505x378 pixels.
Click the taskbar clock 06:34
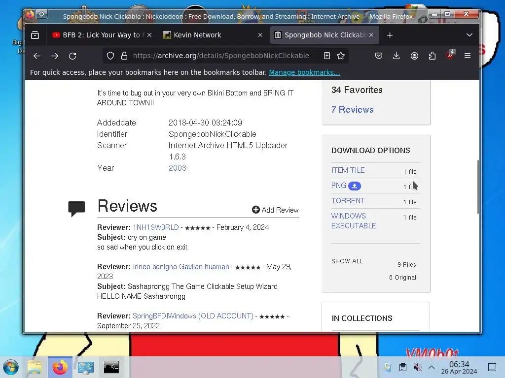[x=459, y=364]
